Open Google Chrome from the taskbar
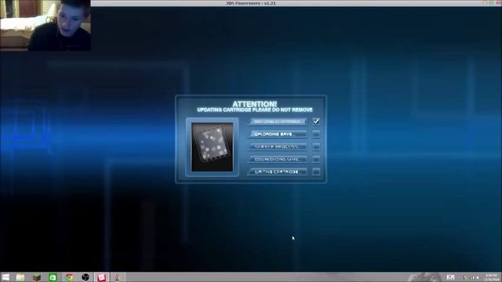The height and width of the screenshot is (282, 502). click(x=69, y=277)
